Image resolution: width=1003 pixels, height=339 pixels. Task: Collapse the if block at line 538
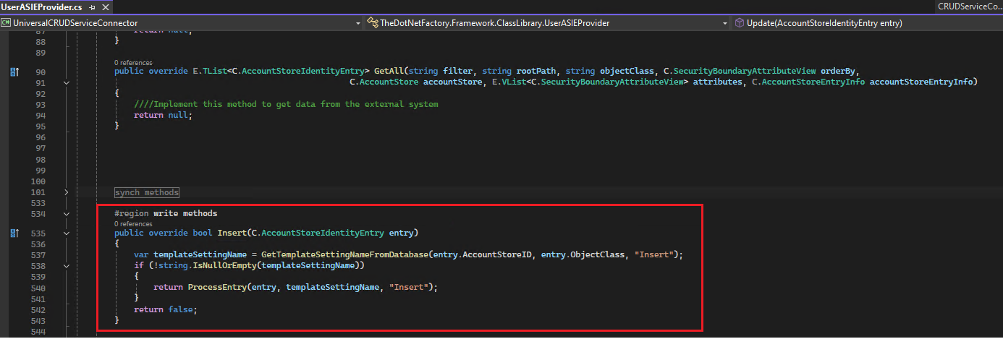(67, 266)
